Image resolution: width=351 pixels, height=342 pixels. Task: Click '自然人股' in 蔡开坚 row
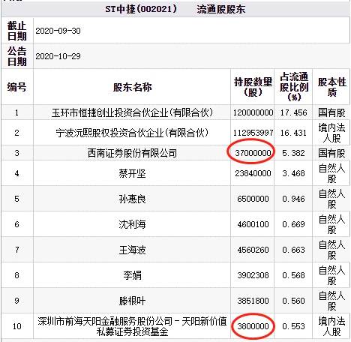click(331, 173)
